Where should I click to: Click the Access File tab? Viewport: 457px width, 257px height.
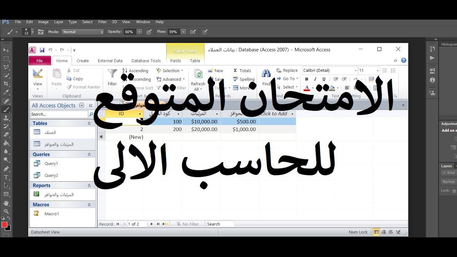coord(40,61)
